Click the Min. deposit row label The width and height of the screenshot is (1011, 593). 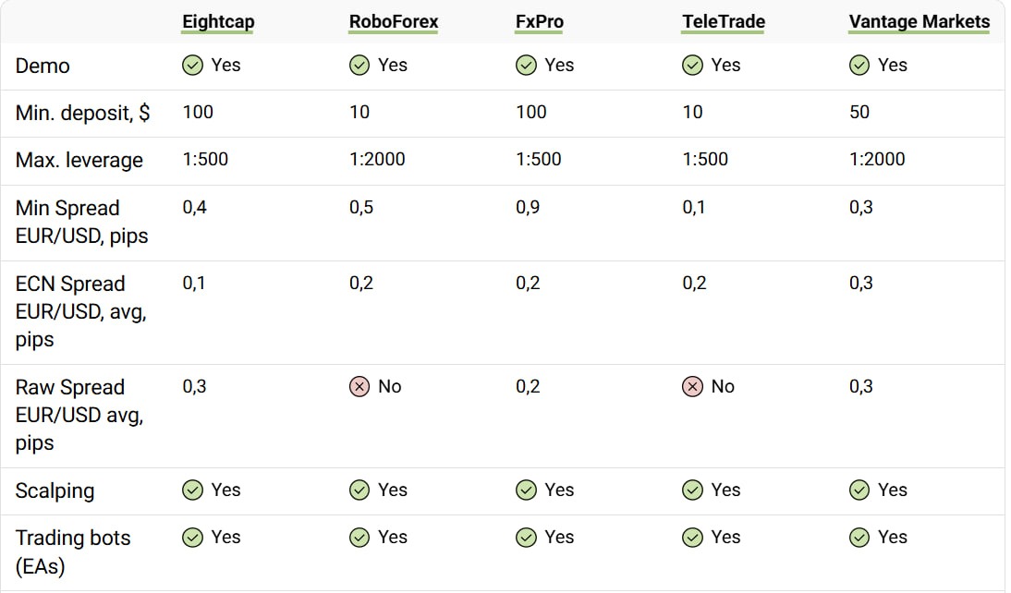[82, 113]
